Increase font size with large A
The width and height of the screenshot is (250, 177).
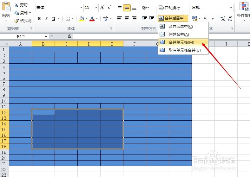coord(102,8)
